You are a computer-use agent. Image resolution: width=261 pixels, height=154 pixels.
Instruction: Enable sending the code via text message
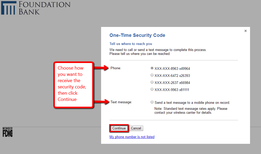point(152,102)
